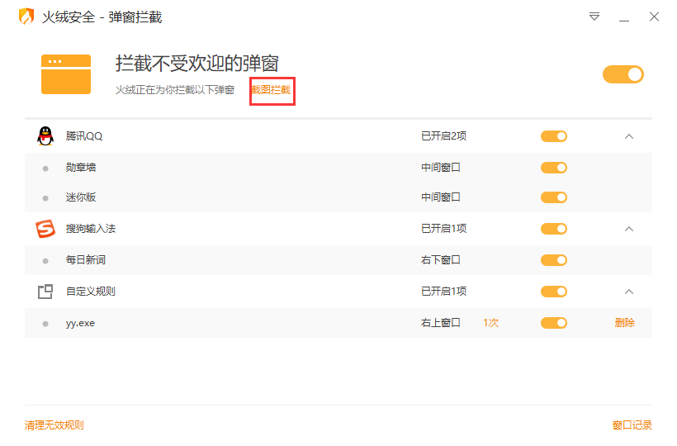Collapse the 自定义规则 section
Image resolution: width=677 pixels, height=446 pixels.
click(629, 292)
